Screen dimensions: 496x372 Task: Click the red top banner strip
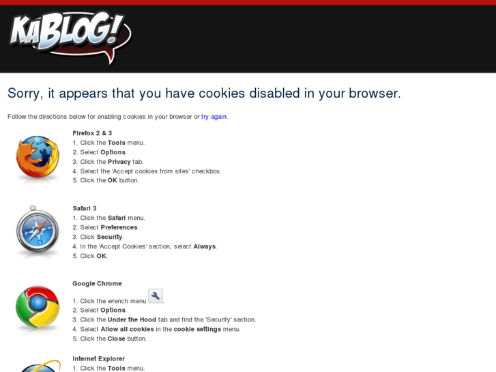pos(248,2)
